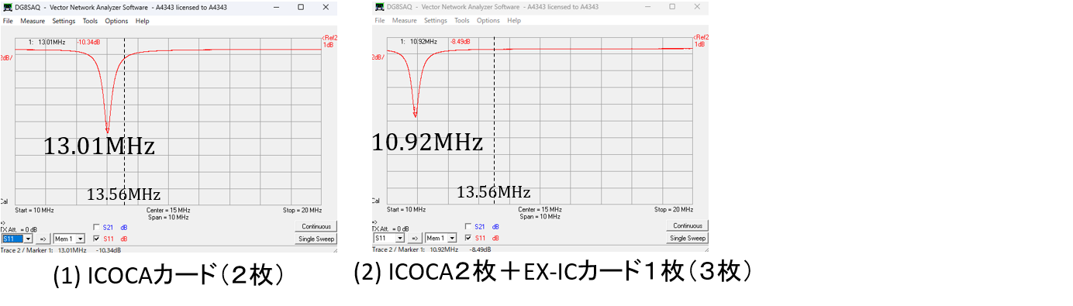
Task: Click 'TX Att. = 0 dB' label in left window
Action: (x=19, y=229)
